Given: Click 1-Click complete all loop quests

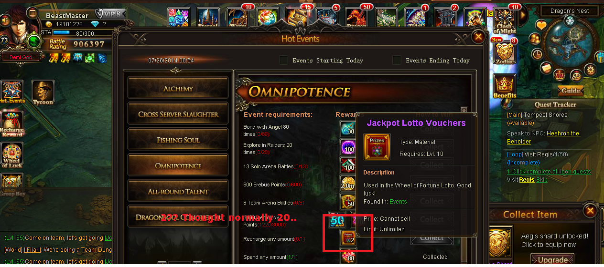Looking at the screenshot, I should [549, 172].
